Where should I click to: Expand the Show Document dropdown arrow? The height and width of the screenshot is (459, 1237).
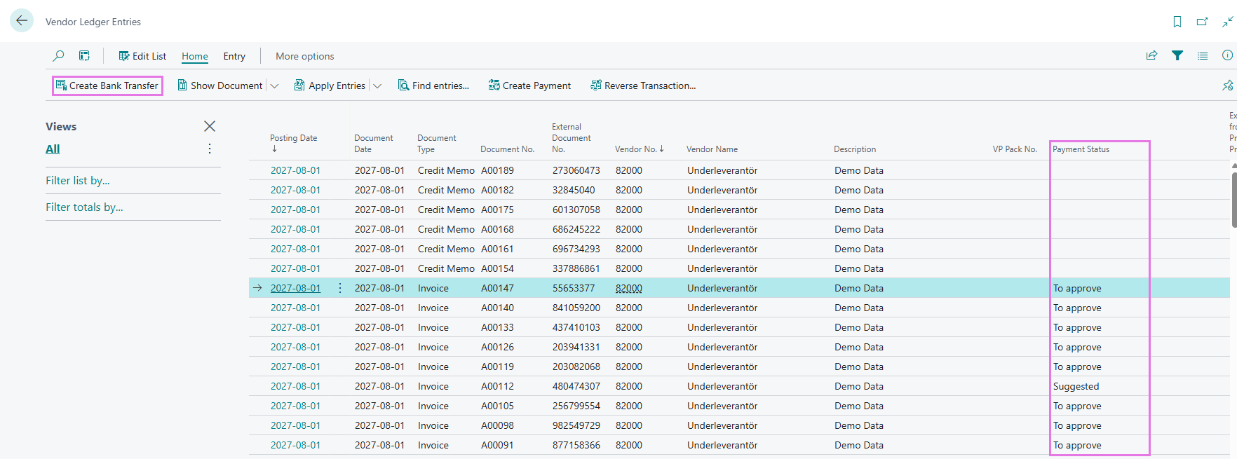coord(274,86)
